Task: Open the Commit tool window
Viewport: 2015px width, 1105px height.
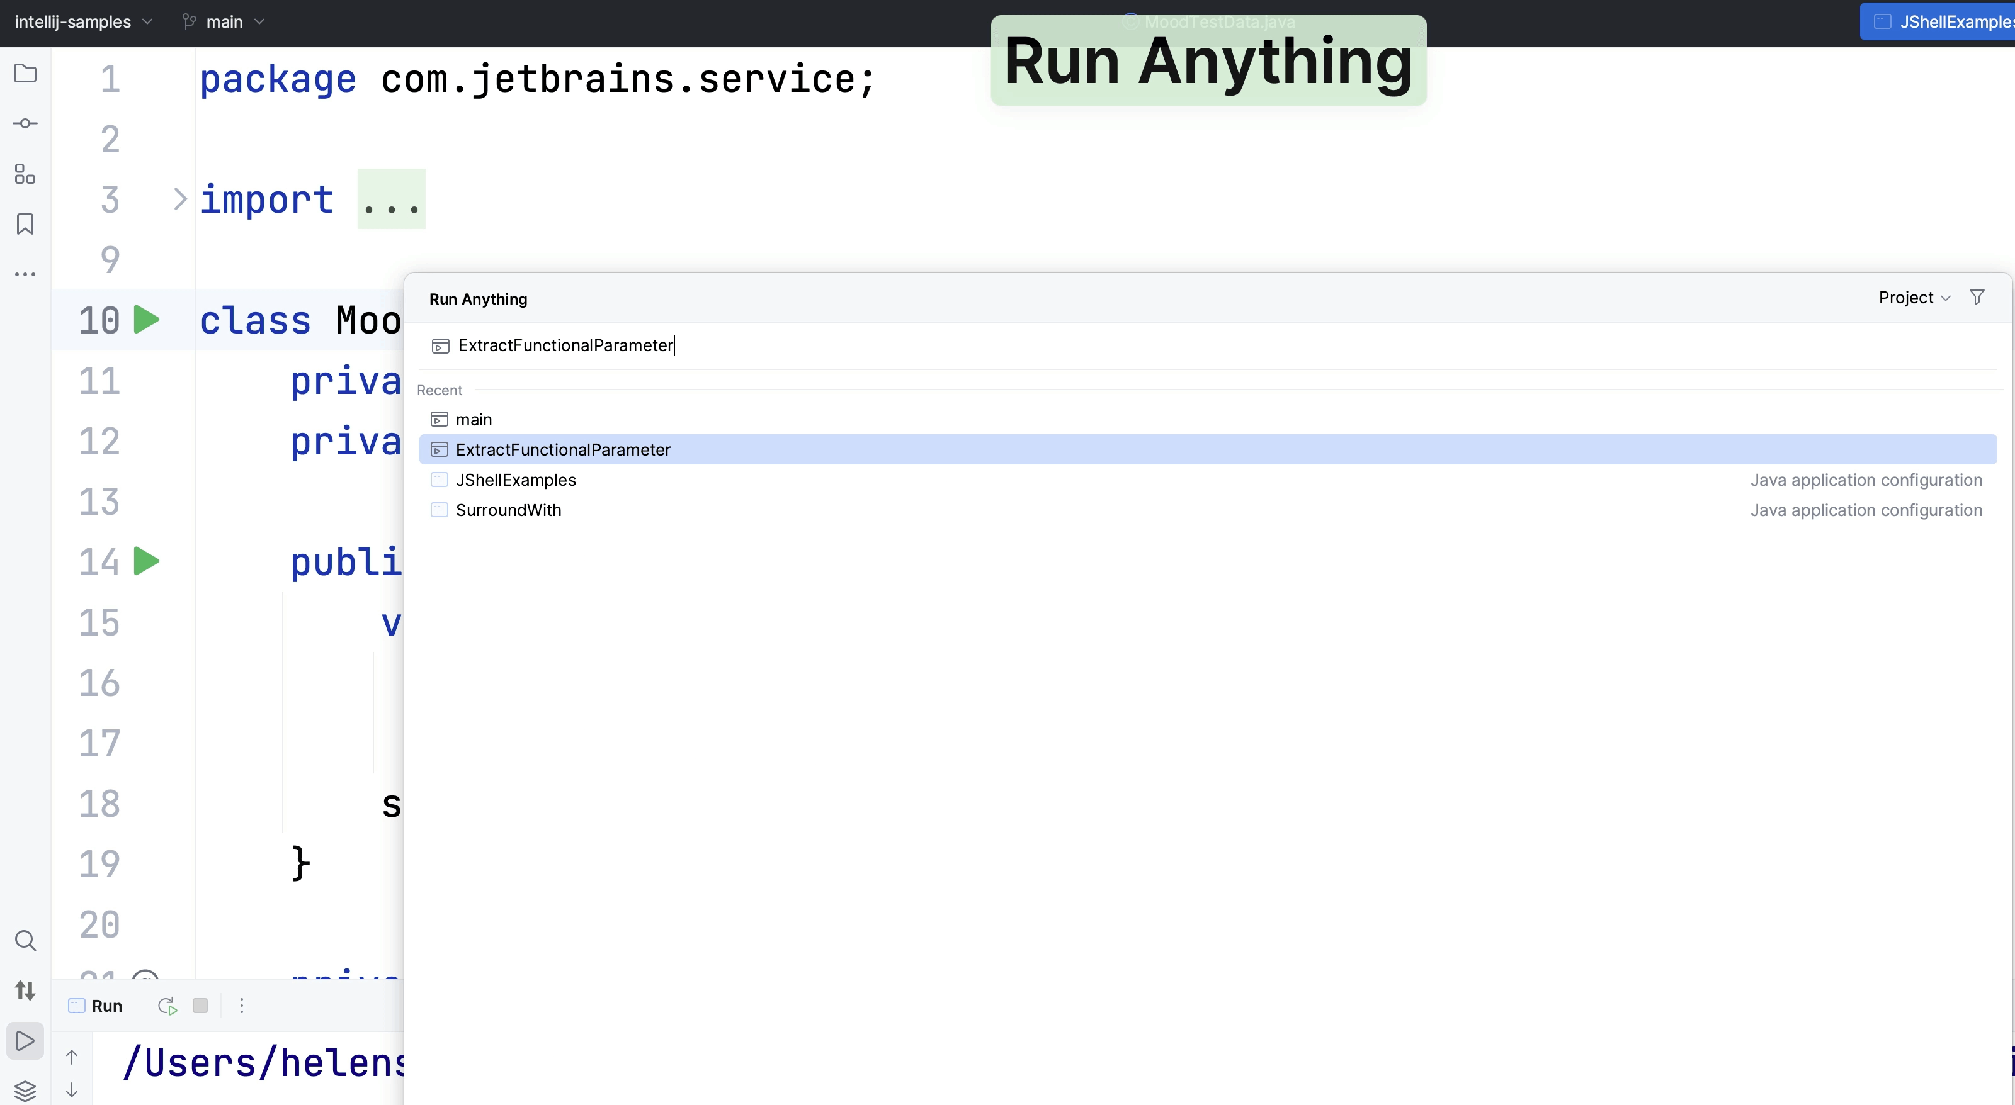Action: pyautogui.click(x=25, y=123)
